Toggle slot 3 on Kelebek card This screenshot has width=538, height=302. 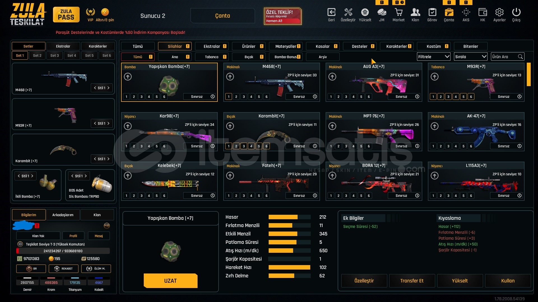[142, 196]
